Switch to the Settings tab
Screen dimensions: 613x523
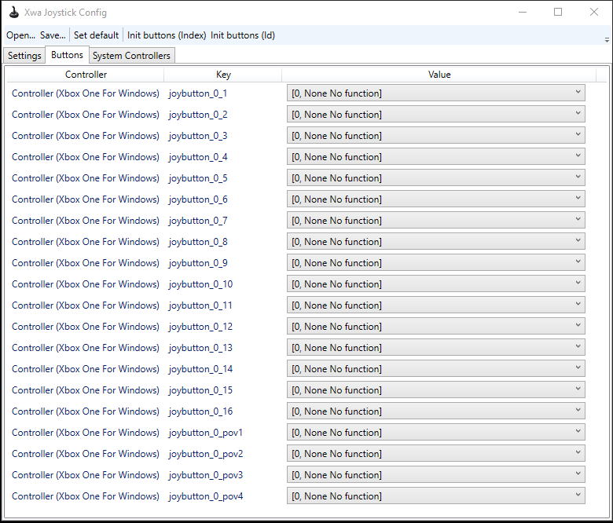pos(24,56)
